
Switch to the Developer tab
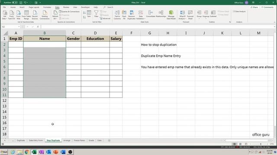(x=85, y=7)
